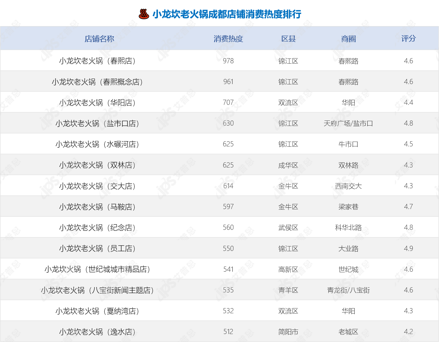The width and height of the screenshot is (439, 342).
Task: Click district 青羊区
Action: coord(288,290)
